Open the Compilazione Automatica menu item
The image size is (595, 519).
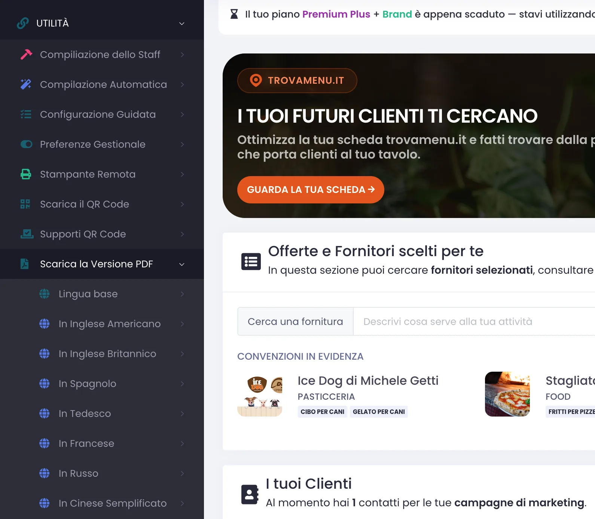click(102, 85)
